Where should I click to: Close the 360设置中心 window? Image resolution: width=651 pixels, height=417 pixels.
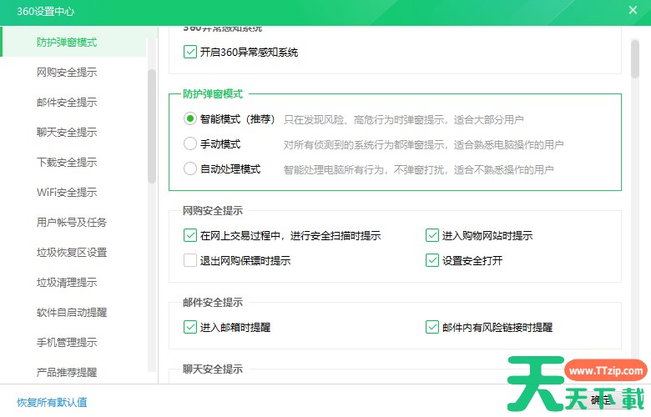pos(633,11)
